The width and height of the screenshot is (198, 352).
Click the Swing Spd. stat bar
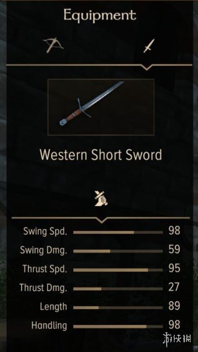tap(118, 233)
